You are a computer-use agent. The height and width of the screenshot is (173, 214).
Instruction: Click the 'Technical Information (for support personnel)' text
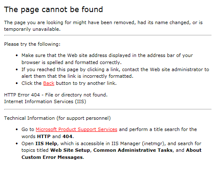tap(57, 118)
